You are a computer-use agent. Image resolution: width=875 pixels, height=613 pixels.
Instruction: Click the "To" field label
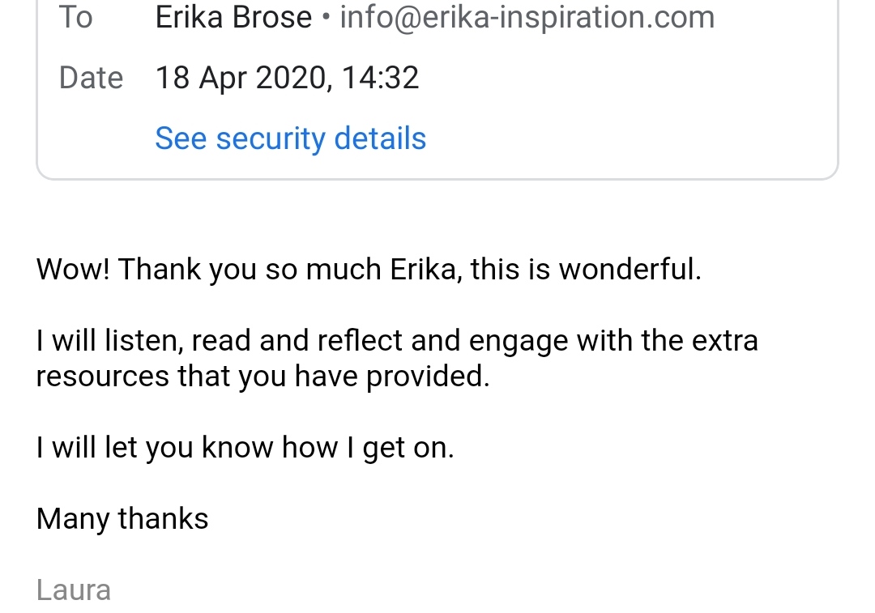[x=75, y=17]
